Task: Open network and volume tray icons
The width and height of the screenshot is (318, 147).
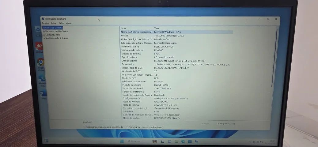Action: (x=258, y=142)
